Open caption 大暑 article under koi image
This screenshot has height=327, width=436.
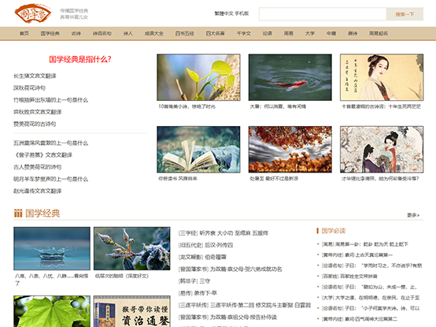[278, 106]
